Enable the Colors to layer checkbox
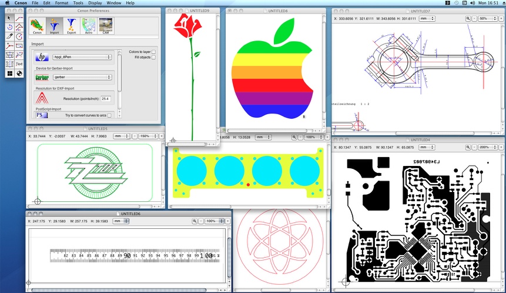 coord(154,52)
